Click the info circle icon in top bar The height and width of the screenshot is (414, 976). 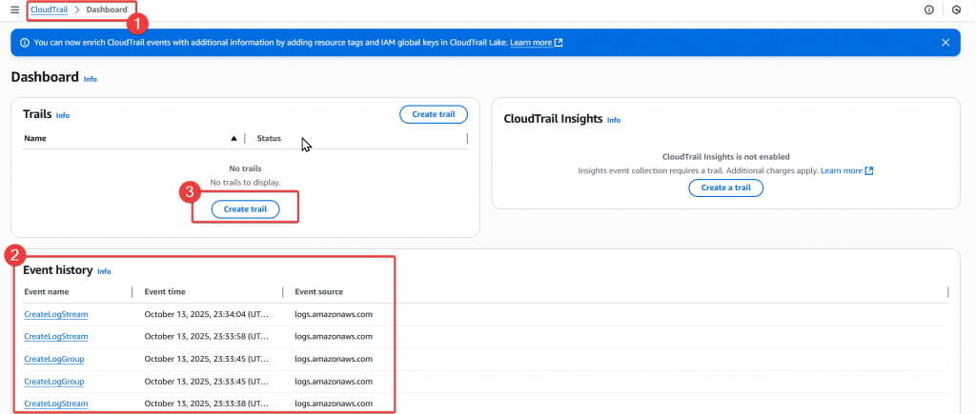[929, 10]
